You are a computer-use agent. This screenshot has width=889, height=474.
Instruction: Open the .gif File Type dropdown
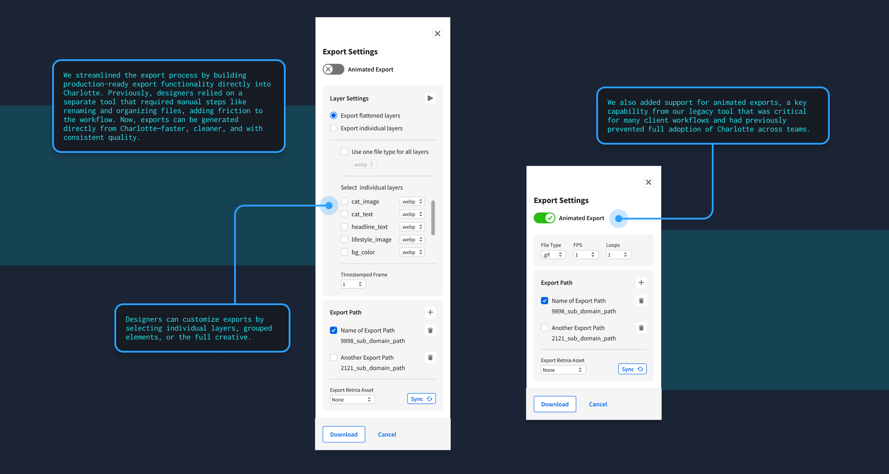(x=553, y=254)
